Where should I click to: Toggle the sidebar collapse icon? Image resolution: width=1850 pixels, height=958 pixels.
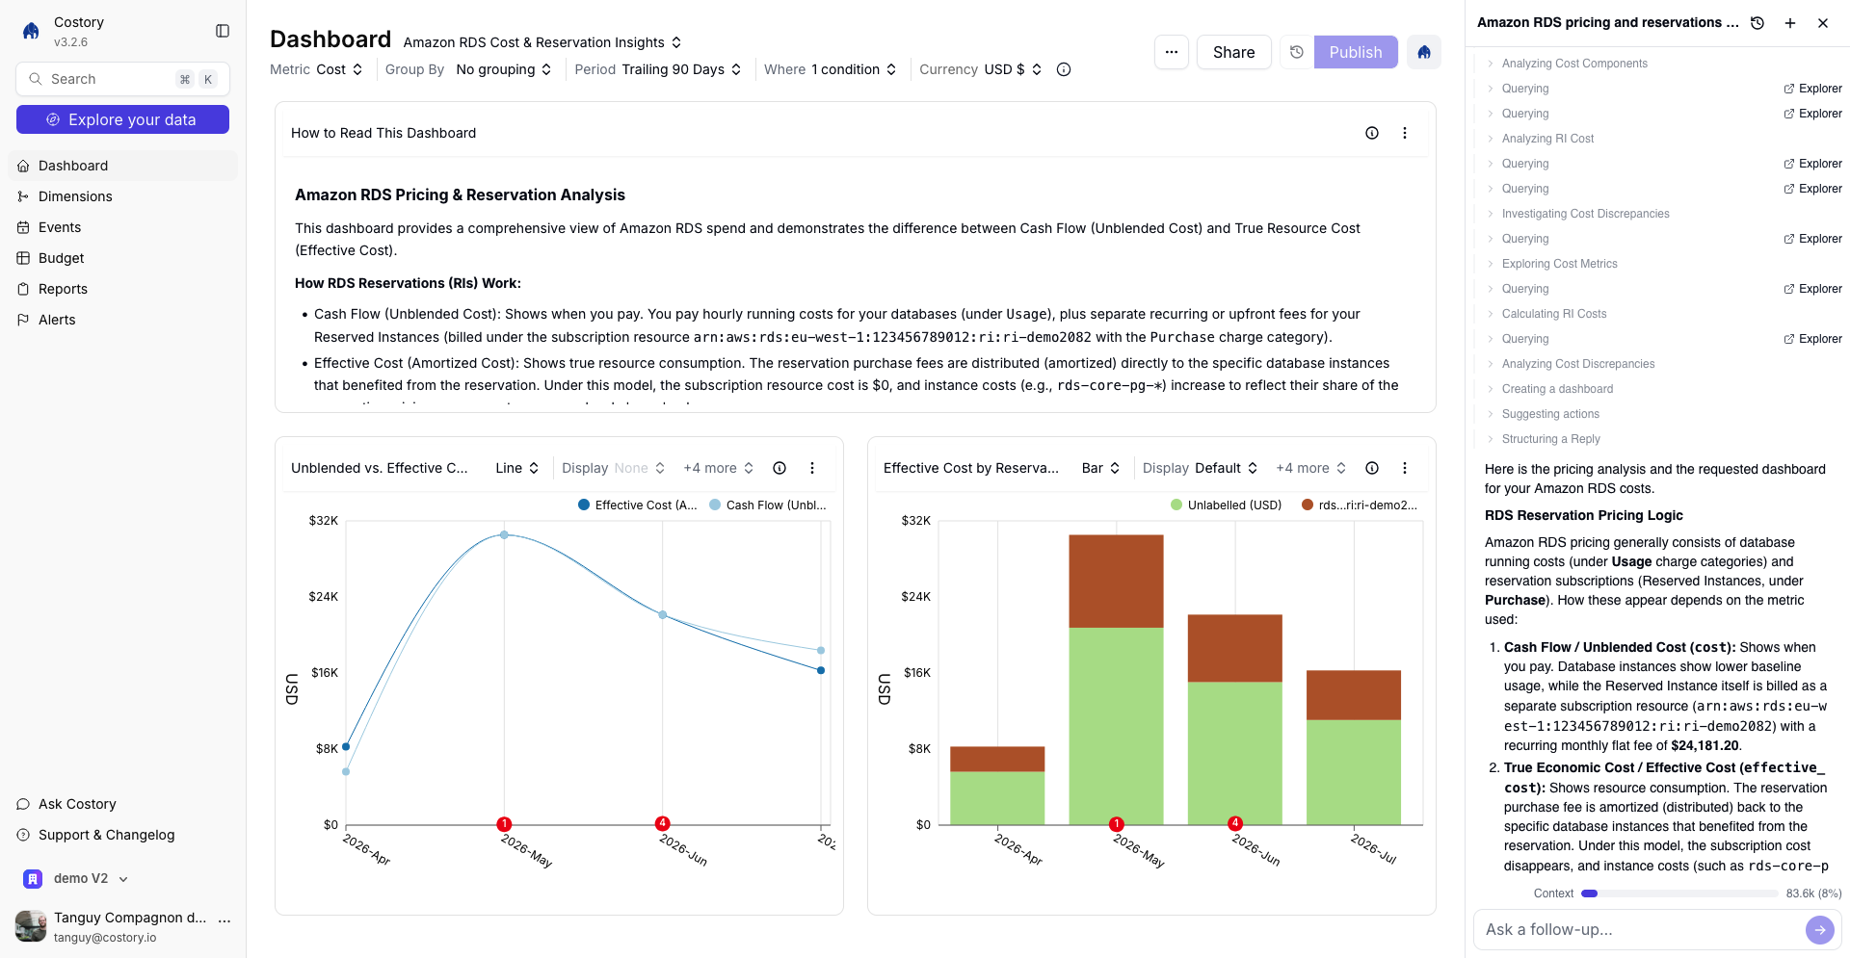tap(223, 31)
